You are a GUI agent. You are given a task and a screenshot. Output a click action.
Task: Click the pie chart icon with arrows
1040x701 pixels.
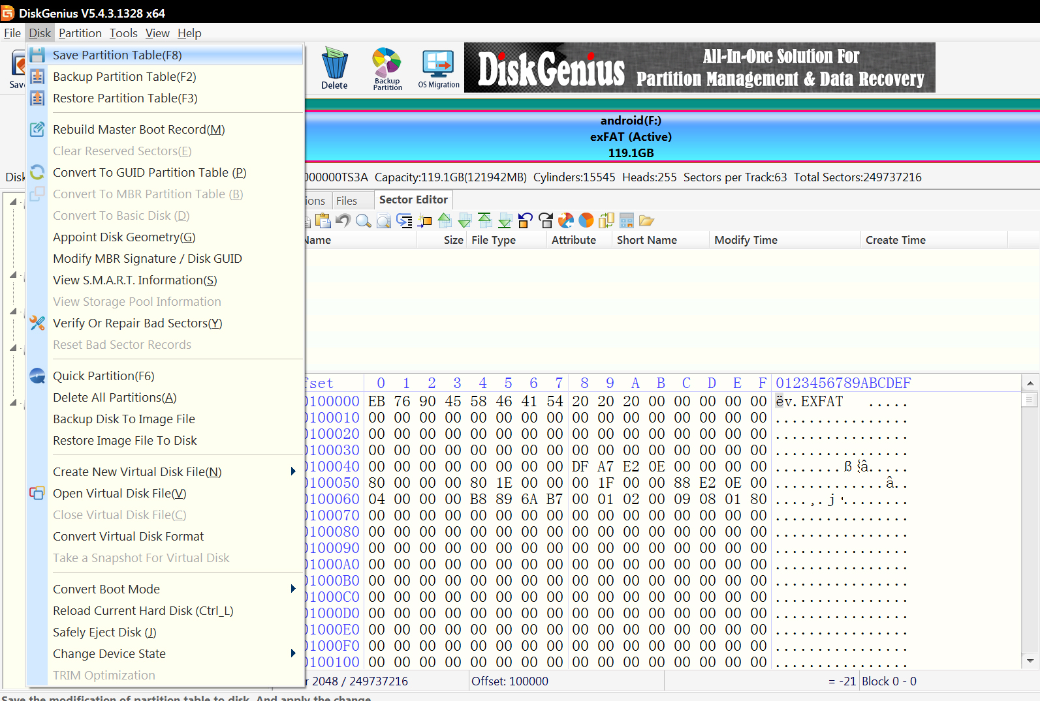pos(566,221)
